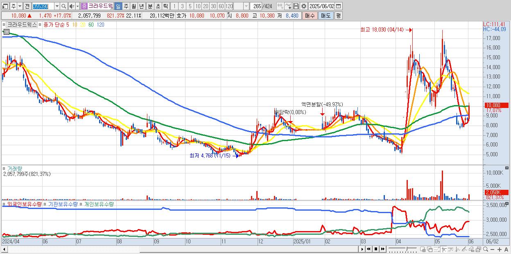The image size is (511, 254).
Task: Select the 초 second period button
Action: point(158,6)
